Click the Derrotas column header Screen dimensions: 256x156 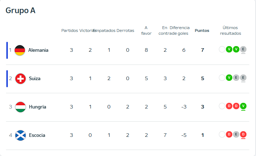(126, 30)
